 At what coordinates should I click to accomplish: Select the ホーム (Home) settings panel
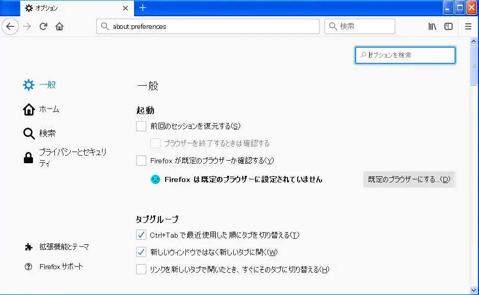(51, 109)
